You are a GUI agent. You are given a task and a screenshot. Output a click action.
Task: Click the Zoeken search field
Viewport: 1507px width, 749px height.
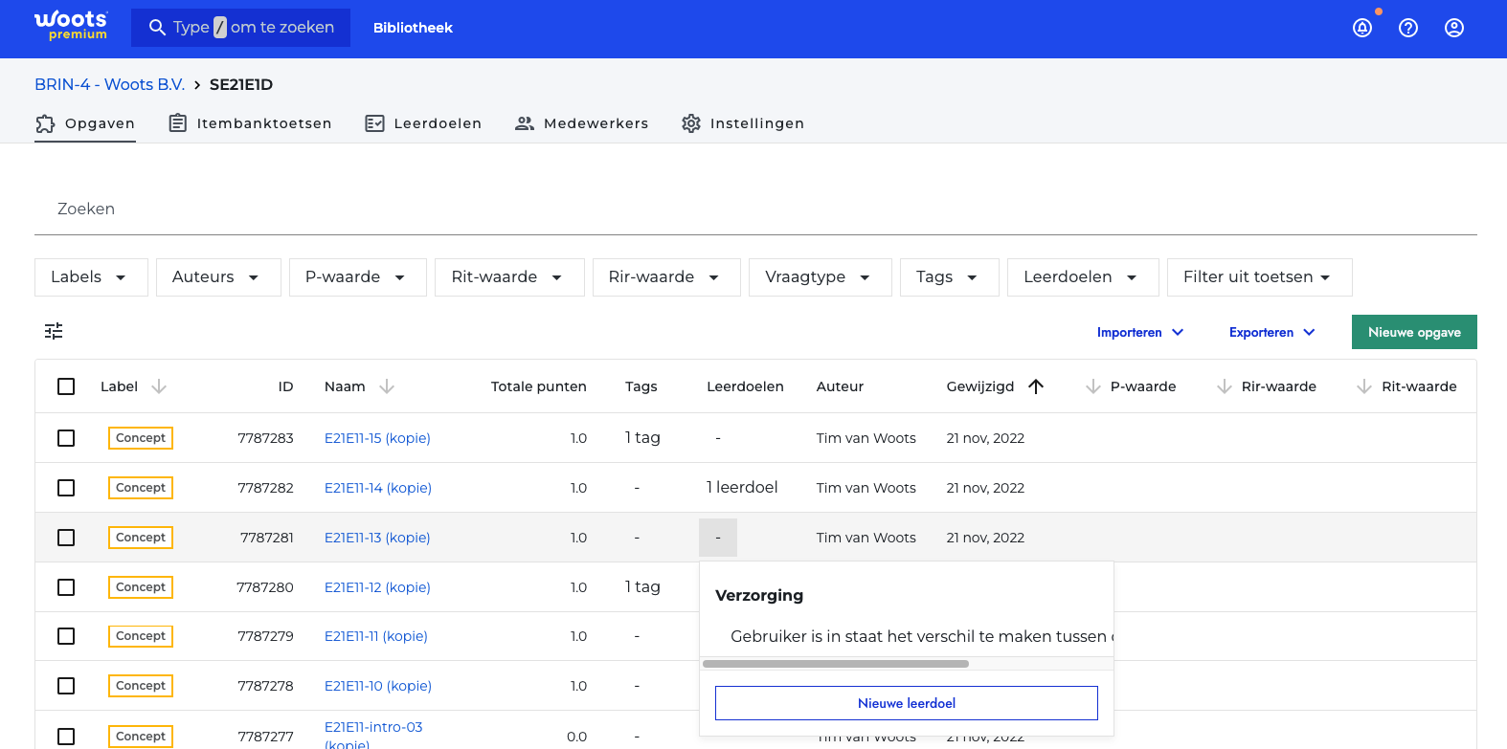(x=755, y=209)
